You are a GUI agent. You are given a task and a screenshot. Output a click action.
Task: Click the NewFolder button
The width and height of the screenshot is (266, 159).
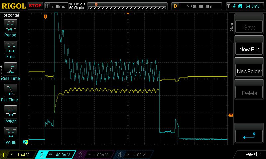[249, 71]
